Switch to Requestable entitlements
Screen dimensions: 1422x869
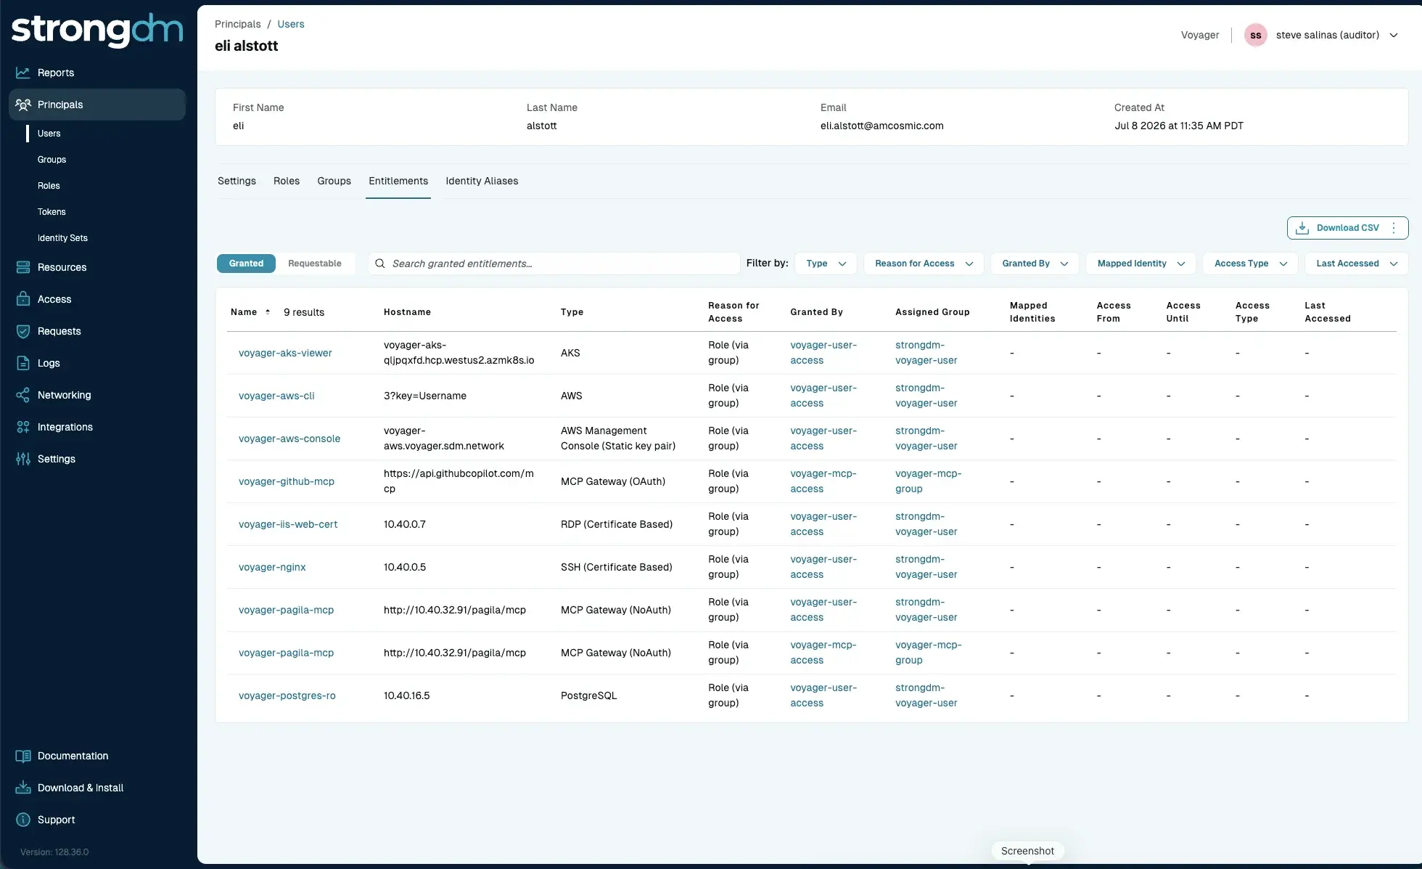pyautogui.click(x=315, y=264)
